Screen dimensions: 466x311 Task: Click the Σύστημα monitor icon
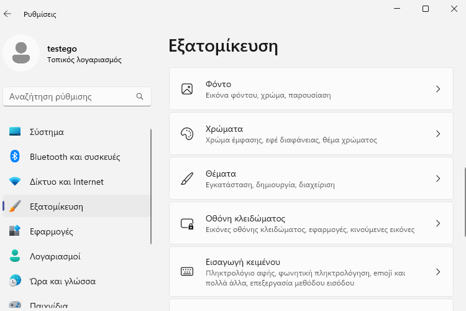16,132
